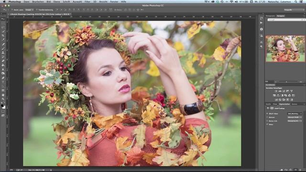
Task: Toggle Quick Mask mode in toolbar
Action: pos(3,111)
